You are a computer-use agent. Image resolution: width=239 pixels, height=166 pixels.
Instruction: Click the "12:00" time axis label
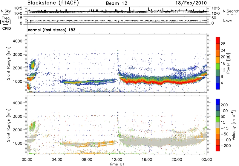click(117, 160)
